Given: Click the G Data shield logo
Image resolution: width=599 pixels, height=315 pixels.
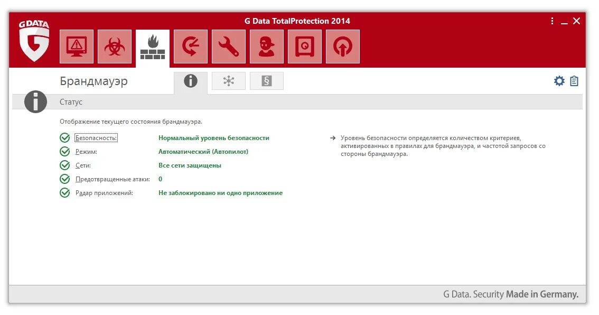Looking at the screenshot, I should [34, 41].
